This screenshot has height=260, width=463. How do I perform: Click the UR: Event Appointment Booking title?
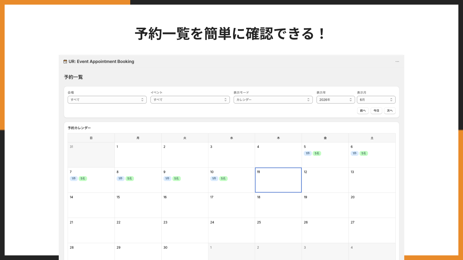101,62
